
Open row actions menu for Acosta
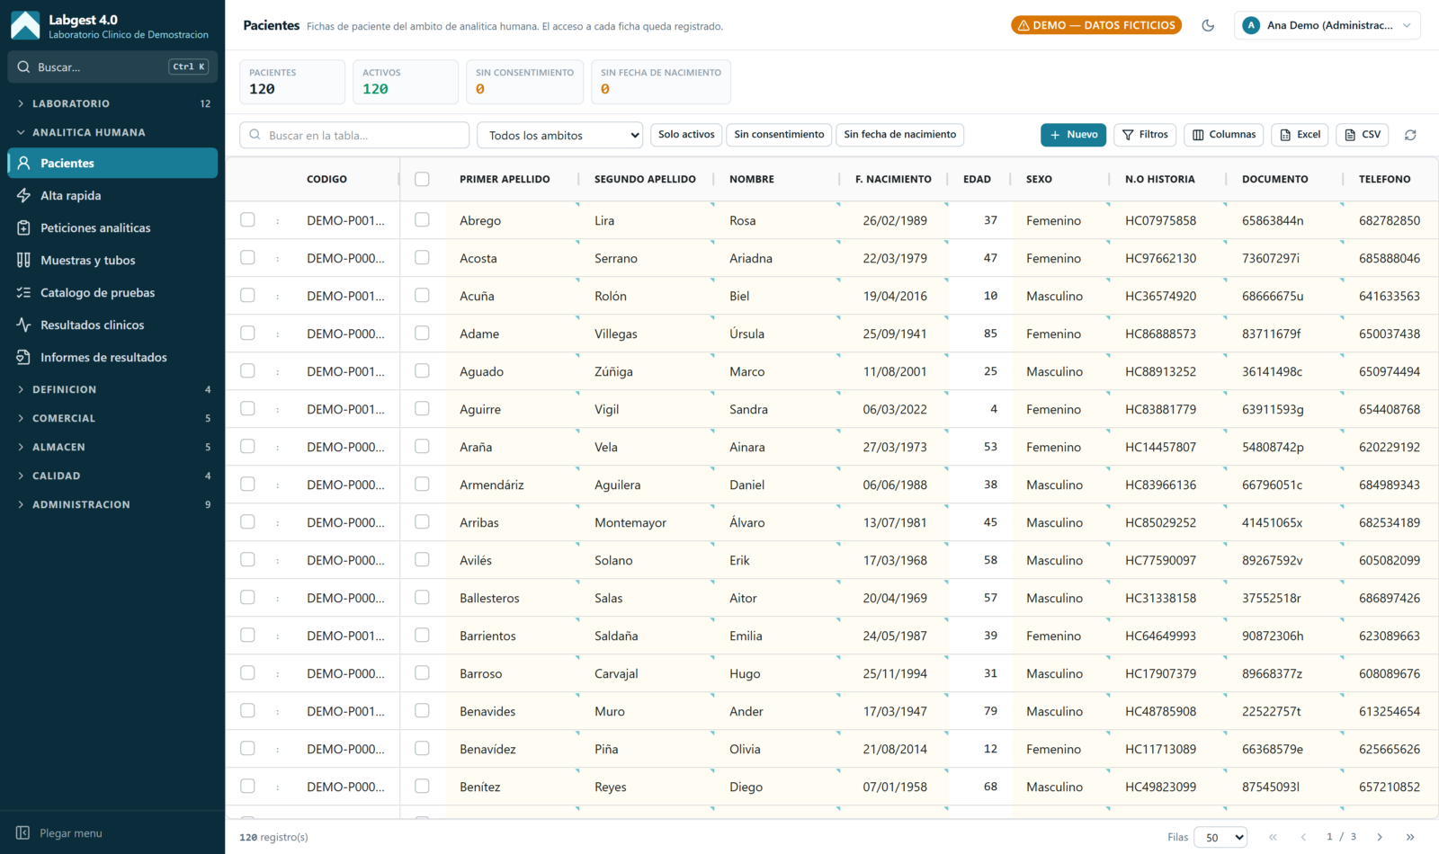point(277,258)
